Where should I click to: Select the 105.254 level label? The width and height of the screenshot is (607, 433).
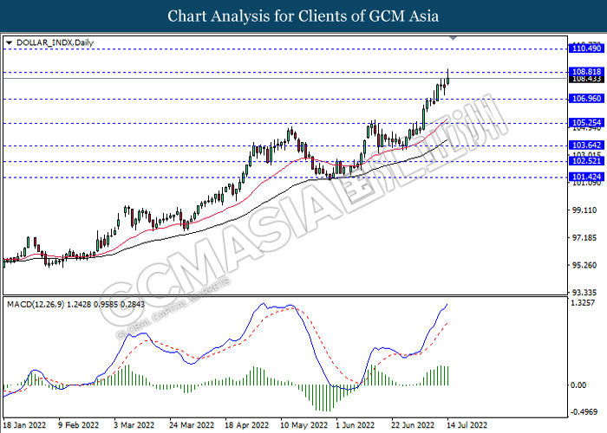586,123
